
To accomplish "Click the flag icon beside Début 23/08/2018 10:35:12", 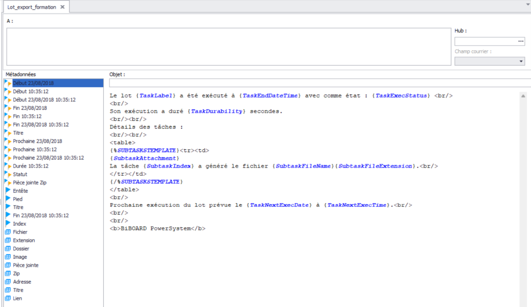I will [x=8, y=99].
